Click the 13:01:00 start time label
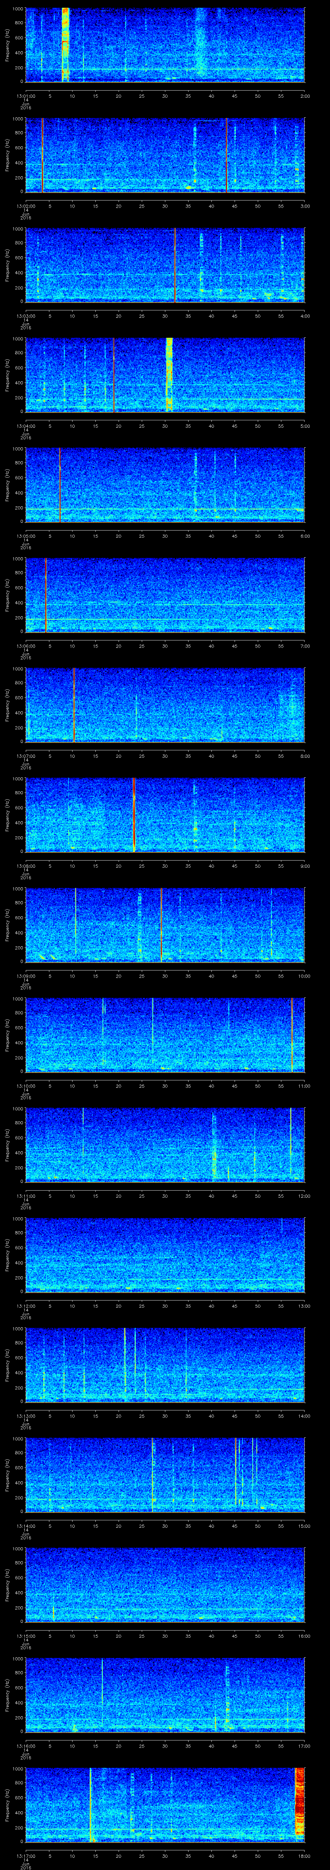Viewport: 330px width, 1870px height. coord(25,96)
